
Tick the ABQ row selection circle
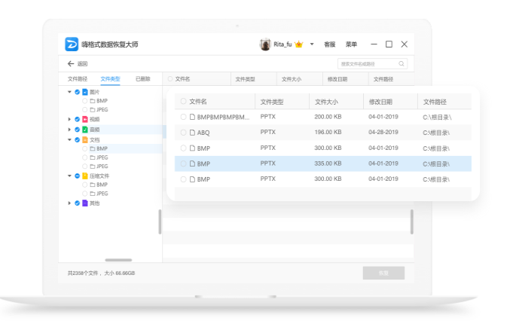coord(183,133)
